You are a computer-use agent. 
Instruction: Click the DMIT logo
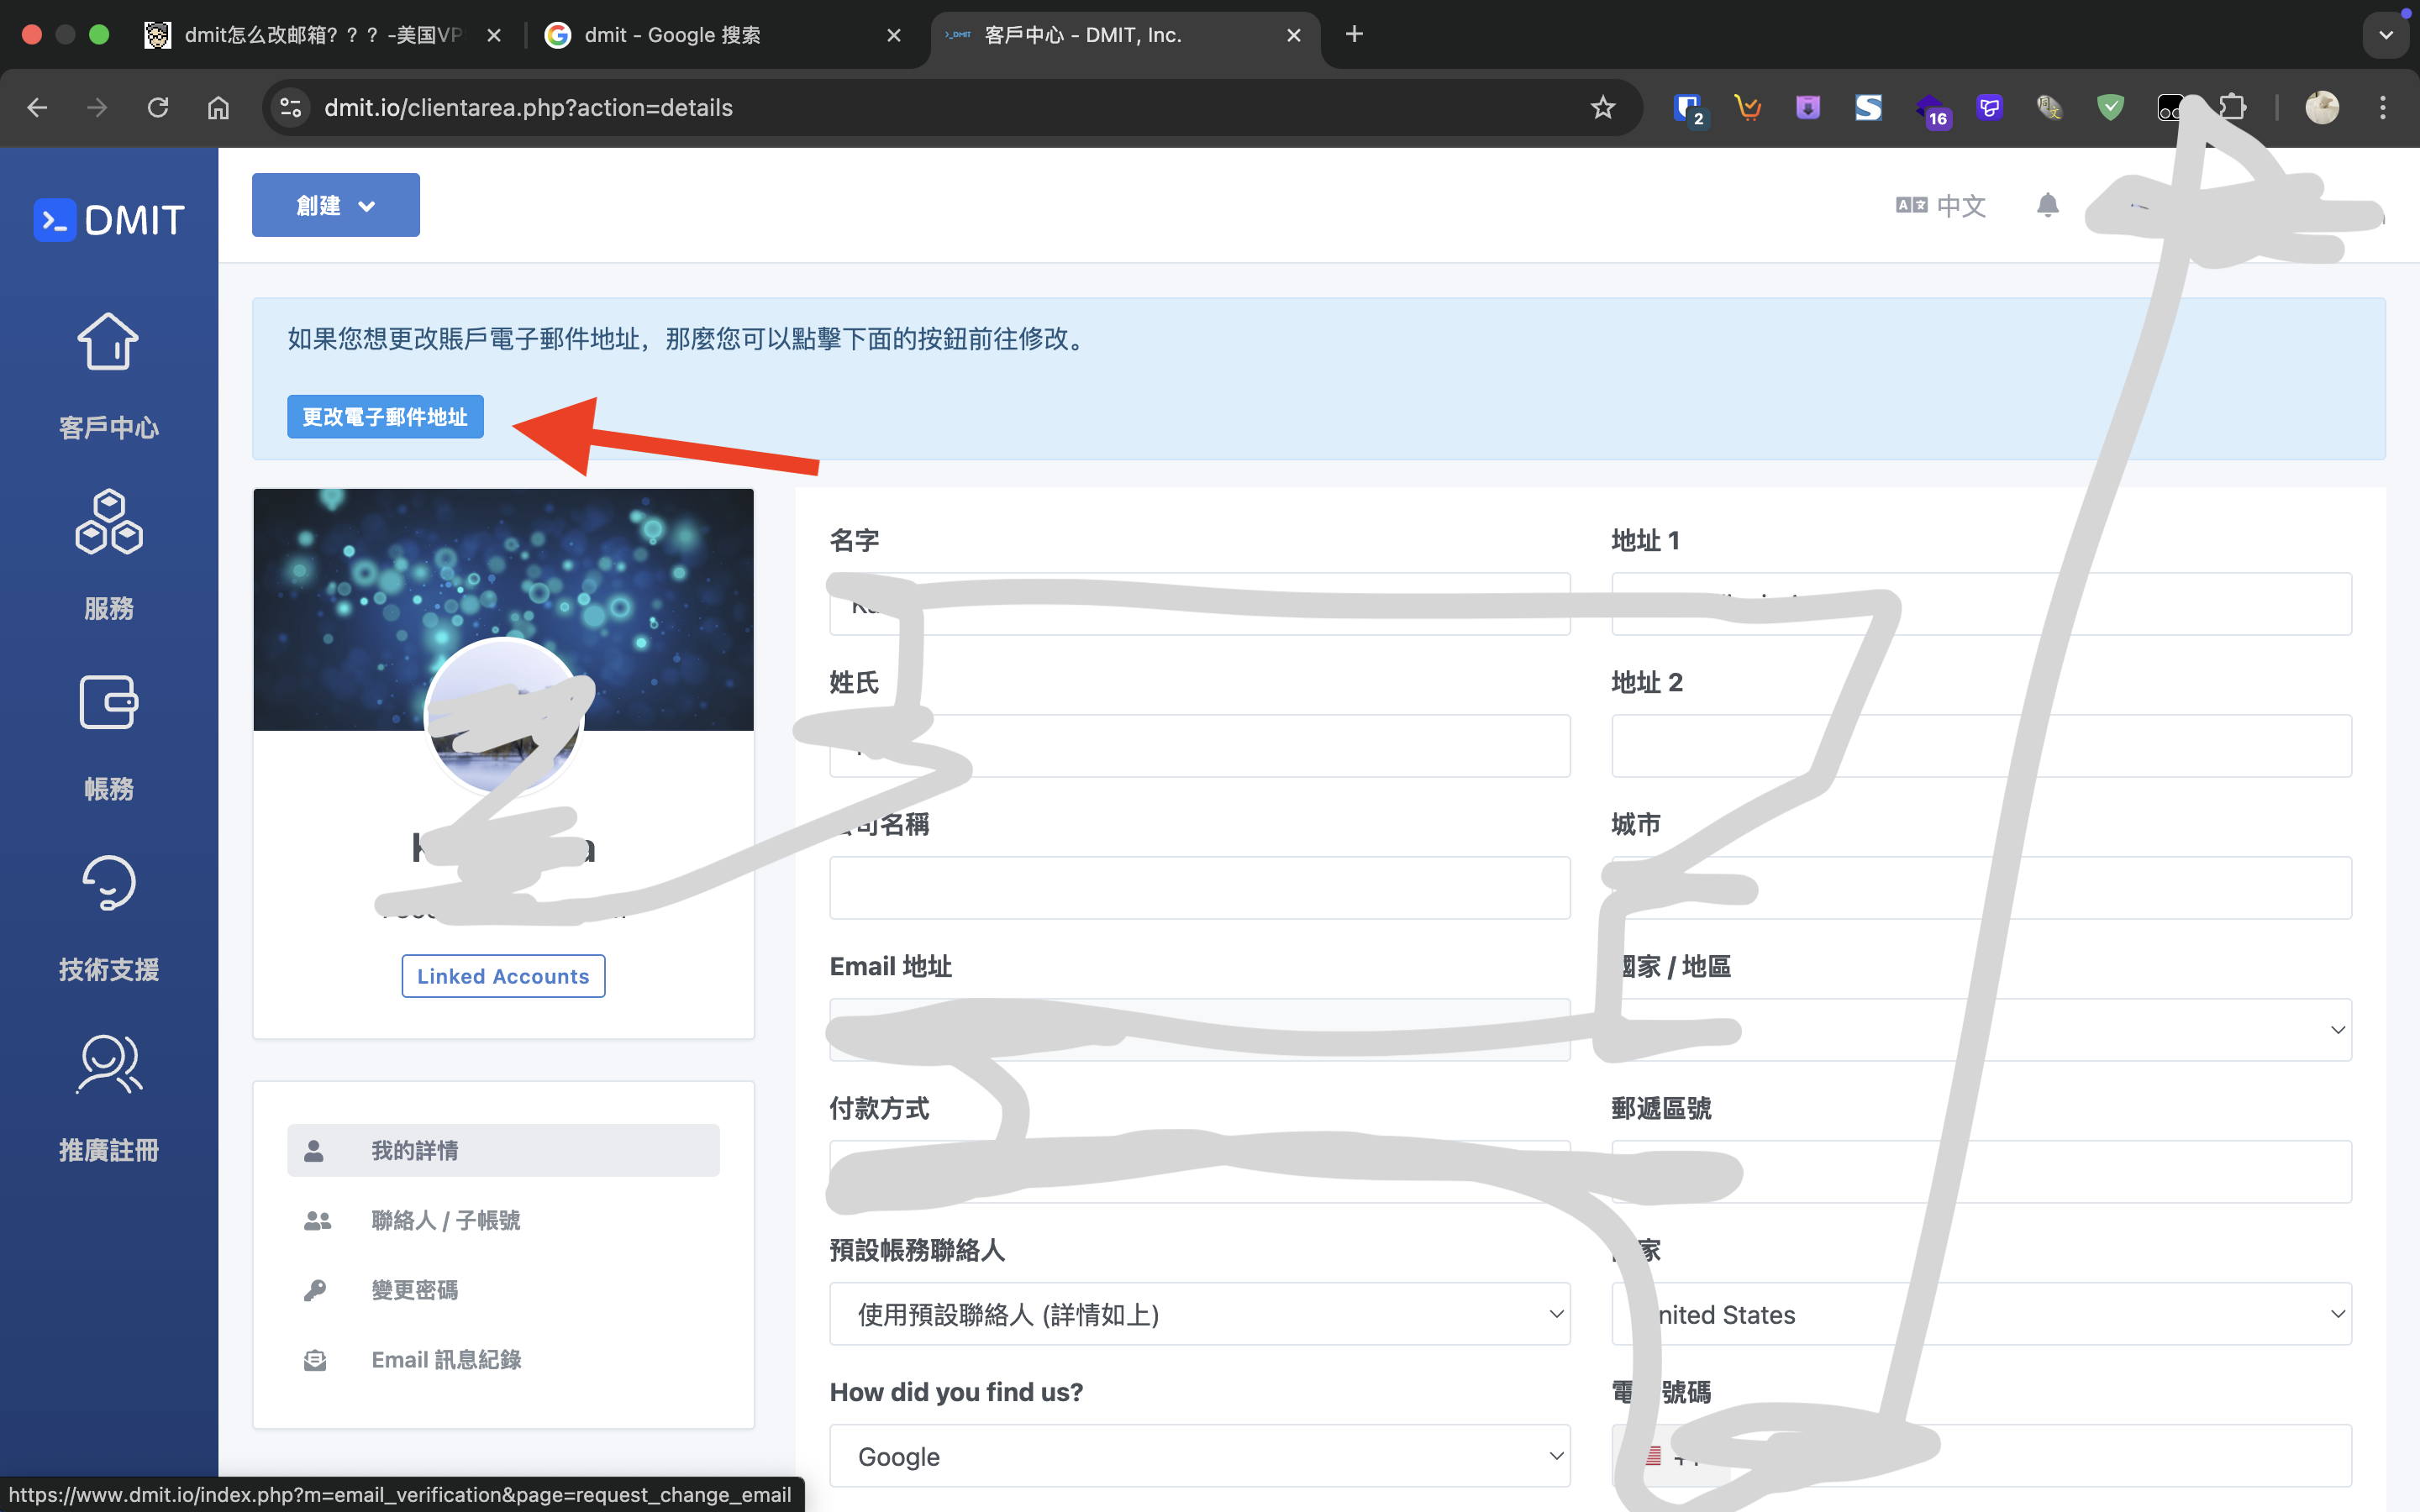click(x=109, y=220)
